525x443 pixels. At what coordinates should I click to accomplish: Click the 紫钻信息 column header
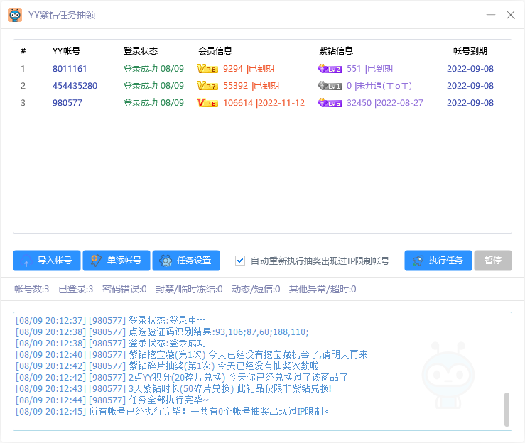[336, 51]
